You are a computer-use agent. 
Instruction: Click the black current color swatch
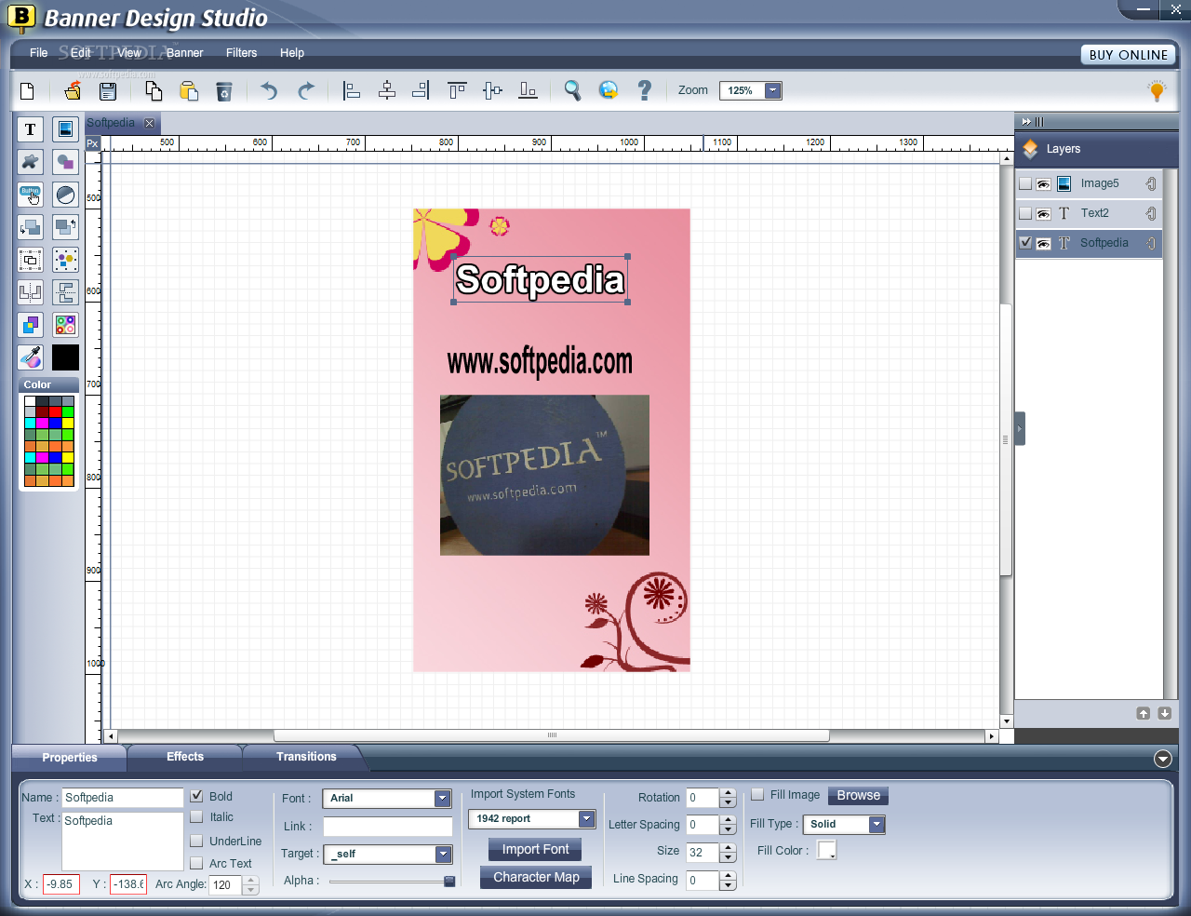tap(65, 357)
